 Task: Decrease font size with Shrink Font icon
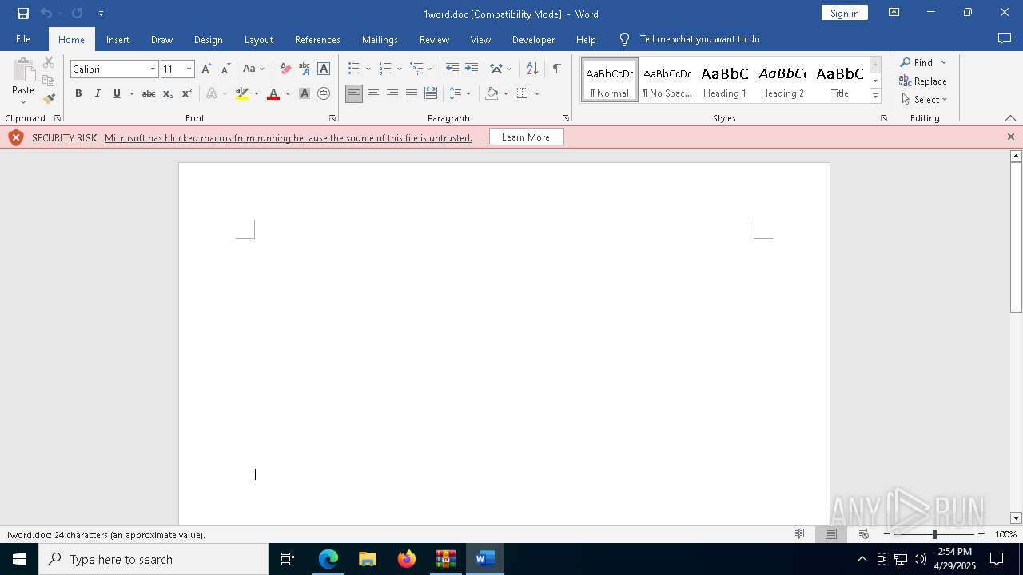click(x=225, y=69)
